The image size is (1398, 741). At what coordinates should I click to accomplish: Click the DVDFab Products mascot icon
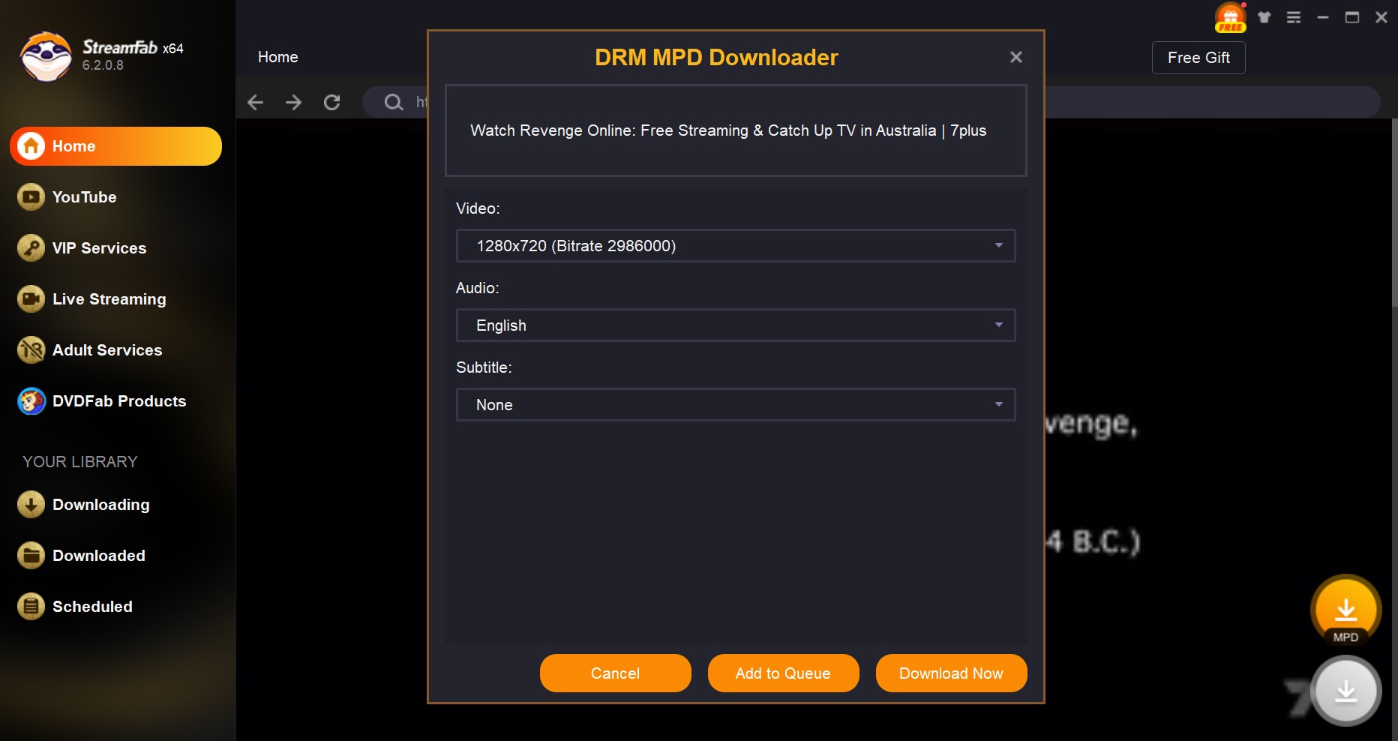click(x=31, y=401)
